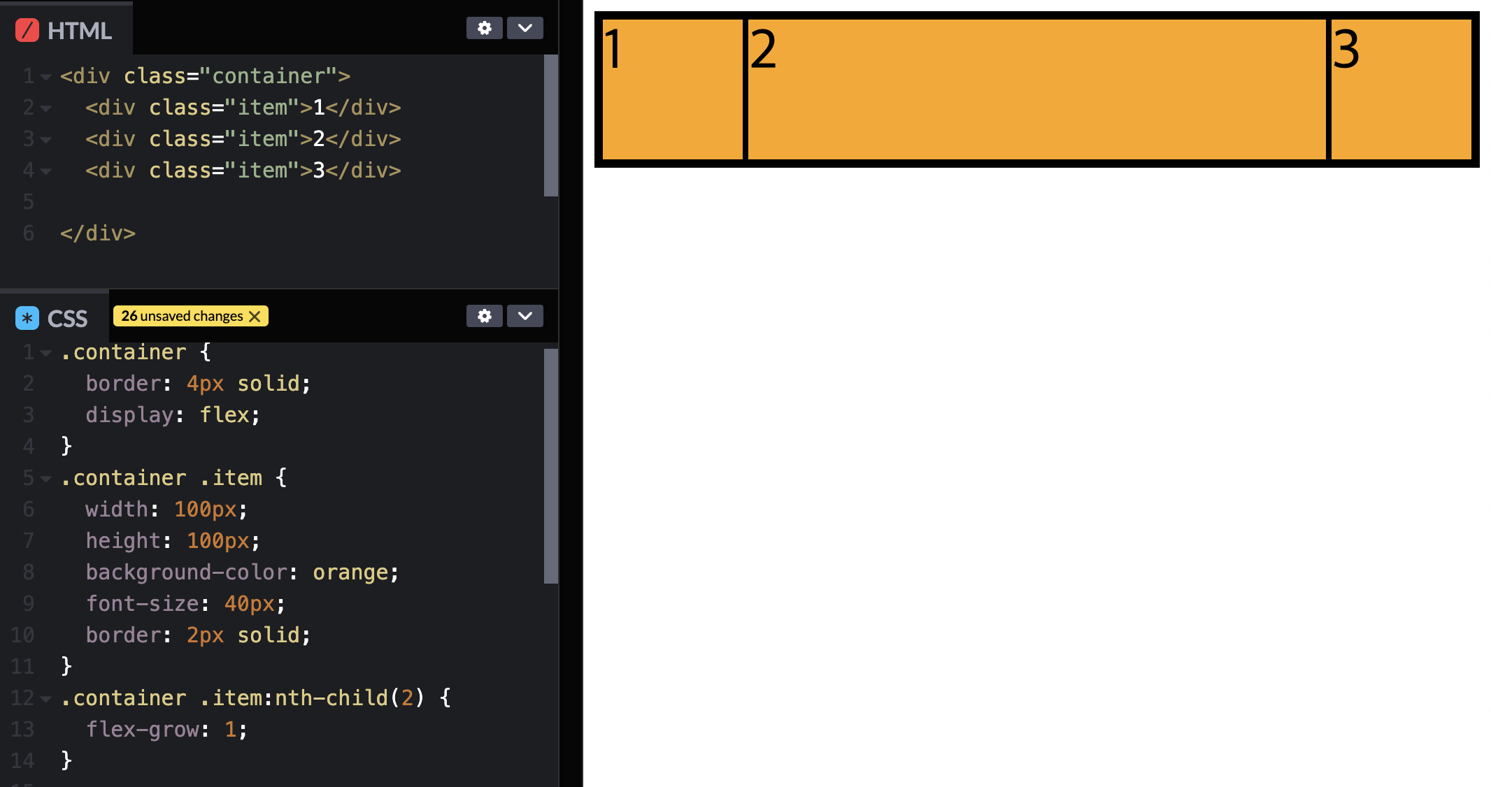Screen dimensions: 1491x787
Task: Click the HTML editor vertical scrollbar
Action: click(550, 126)
